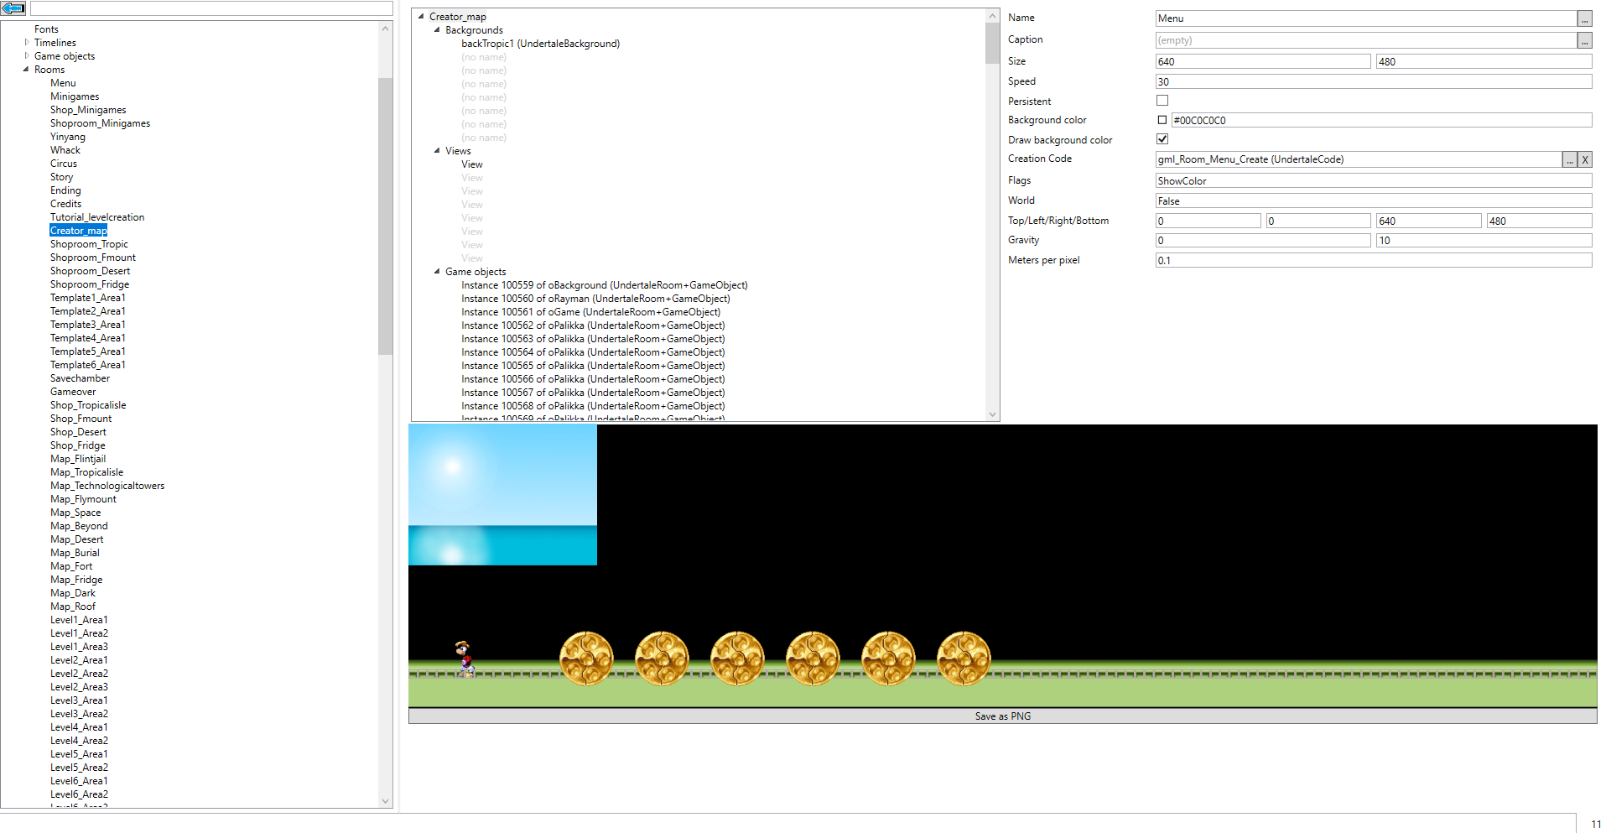
Task: Click the Speed field
Action: tap(1374, 82)
